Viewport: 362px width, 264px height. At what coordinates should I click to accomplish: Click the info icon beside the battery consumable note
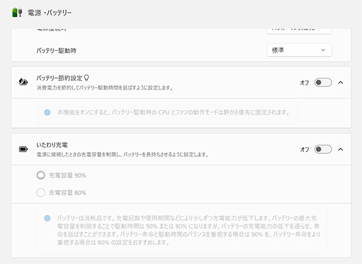coord(47,218)
